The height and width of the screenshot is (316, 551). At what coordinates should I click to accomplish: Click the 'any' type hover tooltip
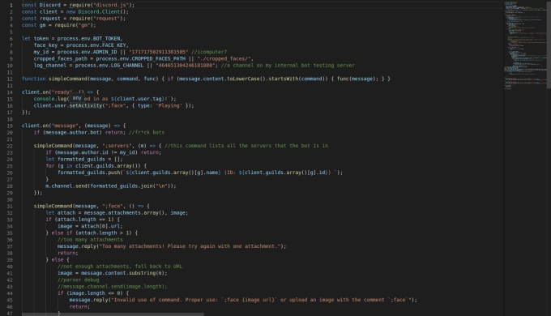point(77,98)
